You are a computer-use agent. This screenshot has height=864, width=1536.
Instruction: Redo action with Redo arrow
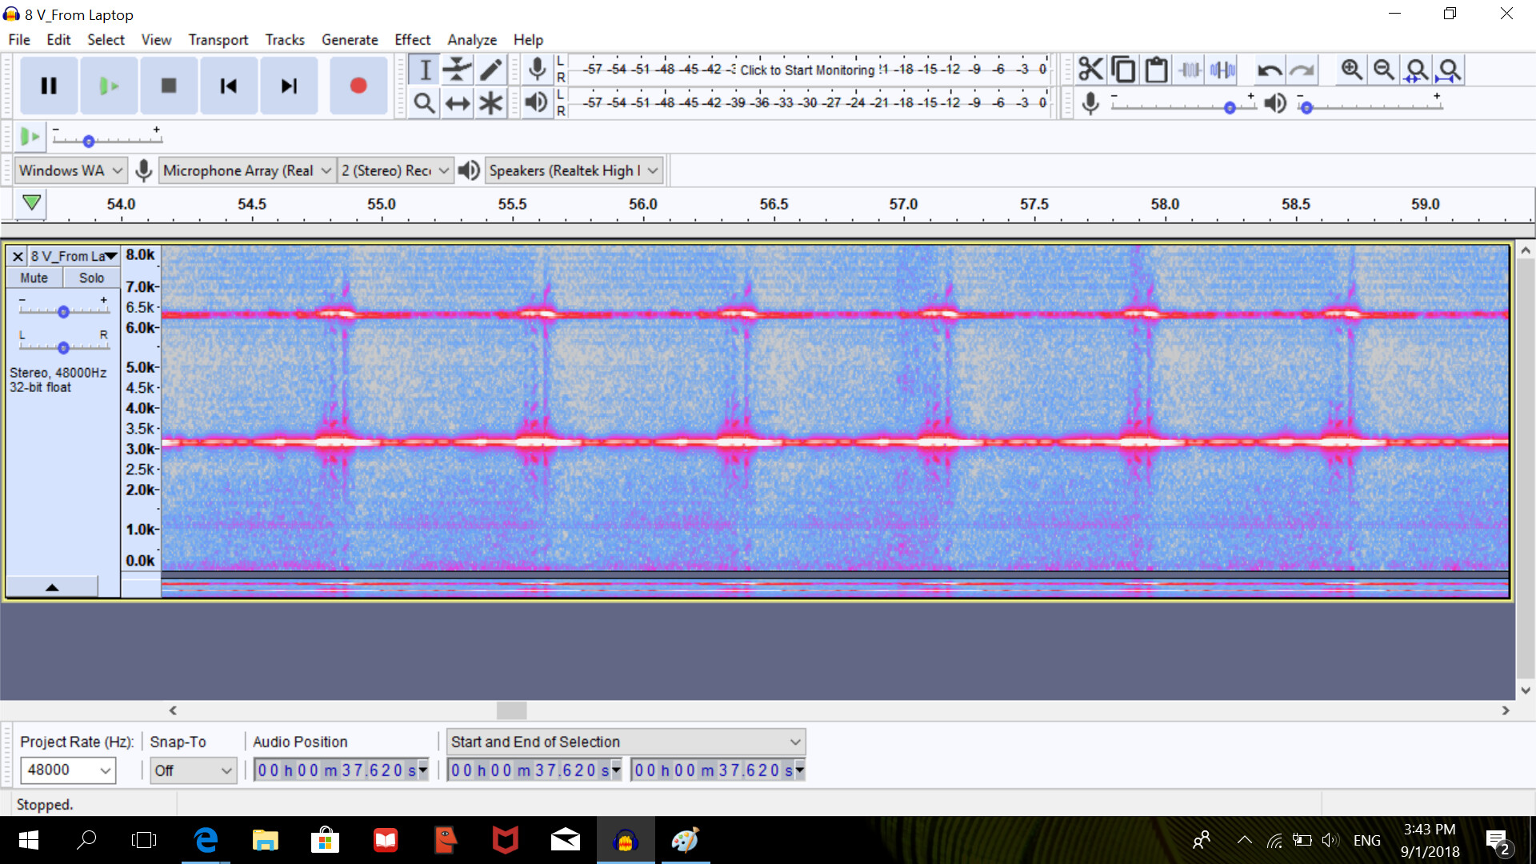point(1302,70)
